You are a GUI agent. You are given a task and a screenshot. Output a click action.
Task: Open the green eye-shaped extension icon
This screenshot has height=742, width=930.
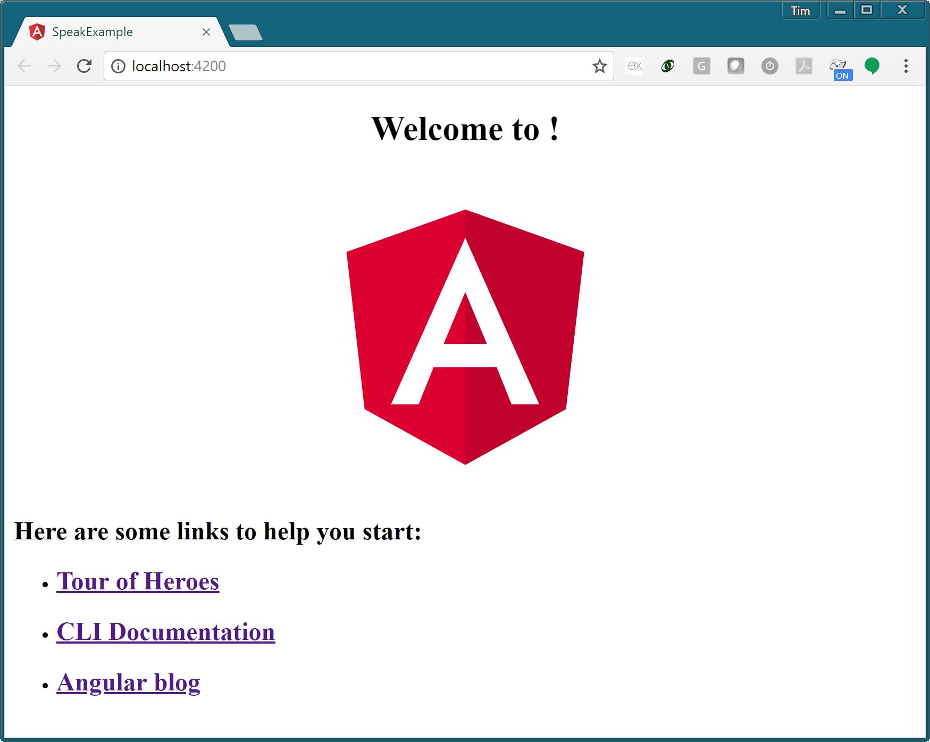[x=668, y=66]
